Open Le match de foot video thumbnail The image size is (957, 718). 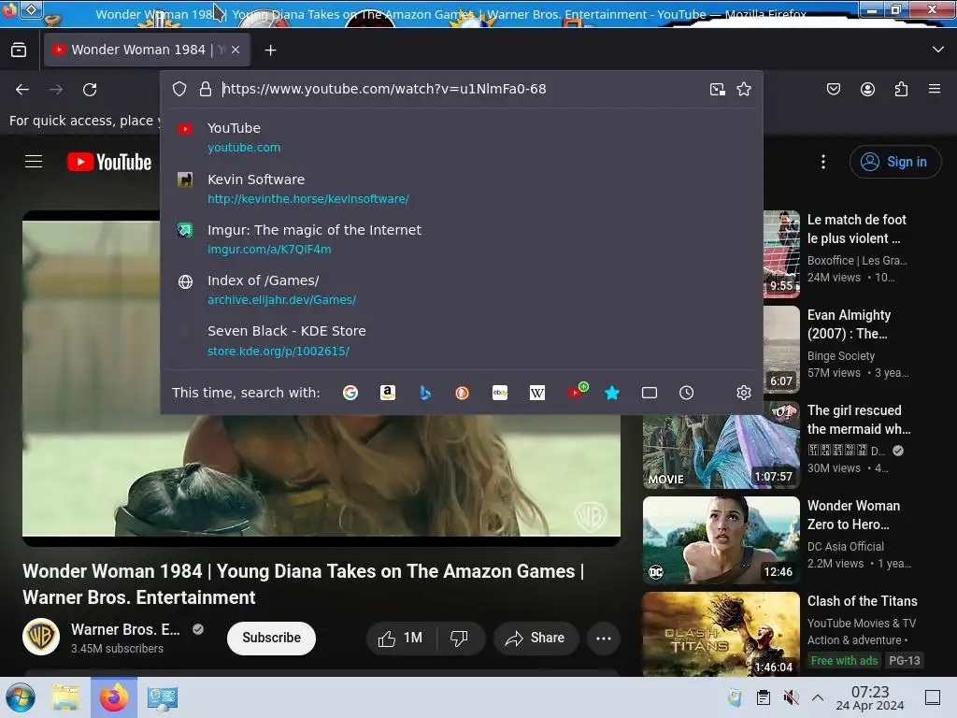(781, 254)
